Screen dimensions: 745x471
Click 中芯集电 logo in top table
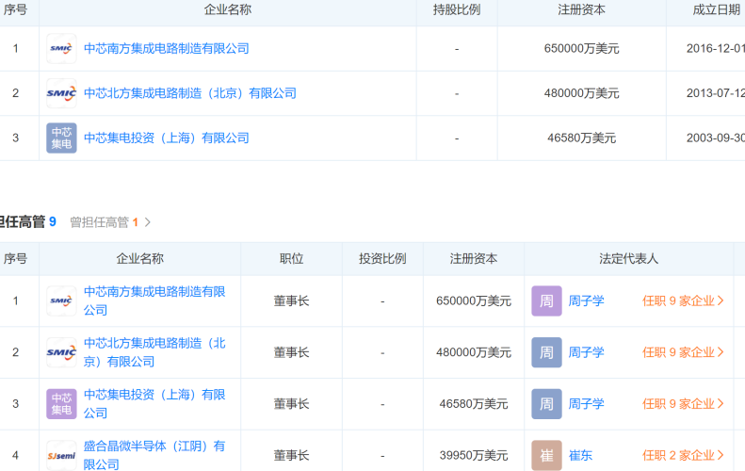pos(61,138)
